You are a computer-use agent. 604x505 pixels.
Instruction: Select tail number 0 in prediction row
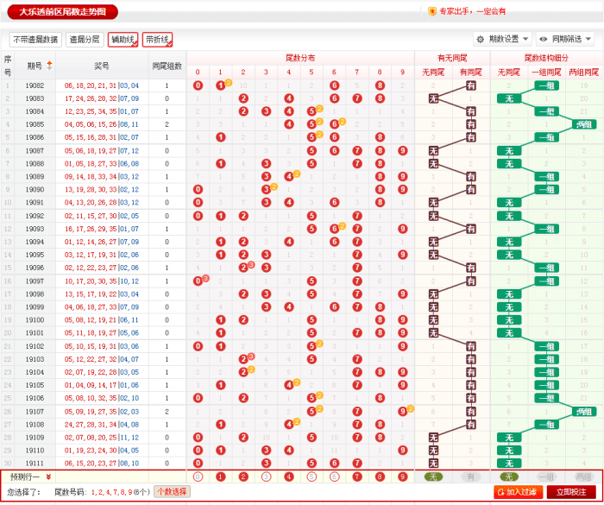click(x=198, y=477)
